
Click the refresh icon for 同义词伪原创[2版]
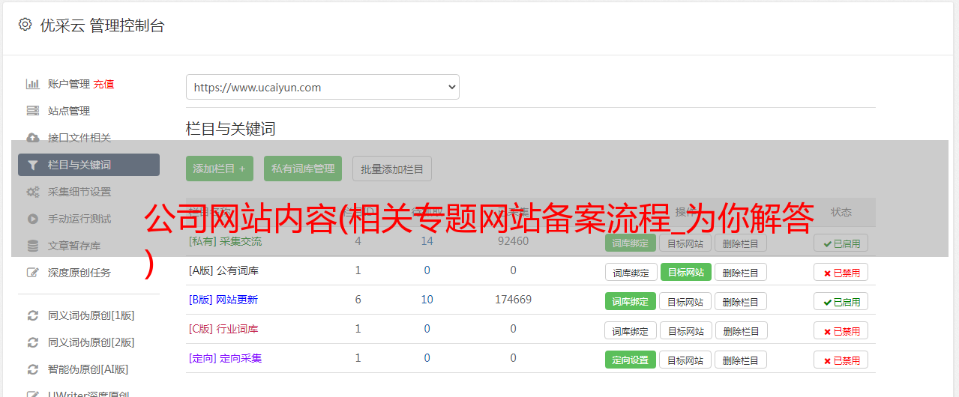click(x=33, y=342)
